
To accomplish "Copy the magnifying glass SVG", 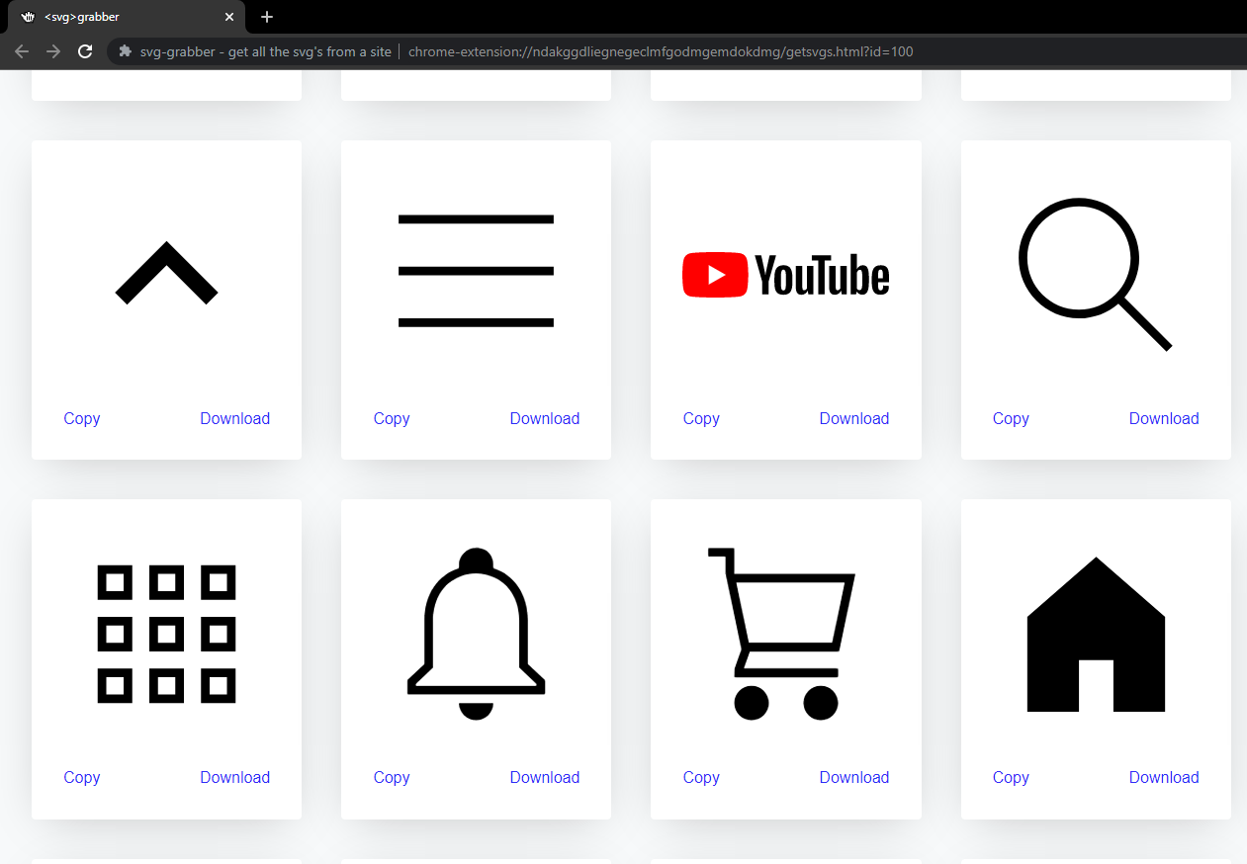I will pos(1011,418).
